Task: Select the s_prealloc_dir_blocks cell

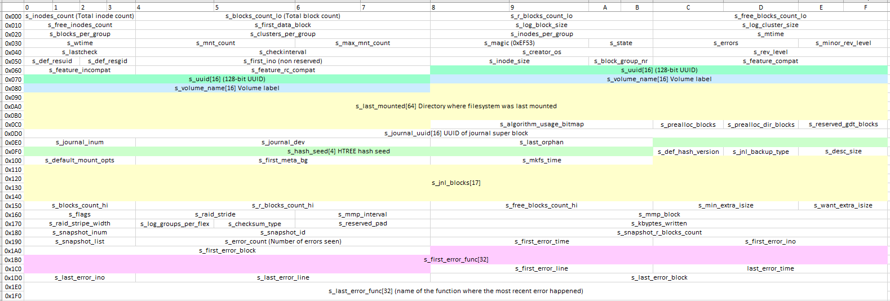Action: tap(761, 125)
